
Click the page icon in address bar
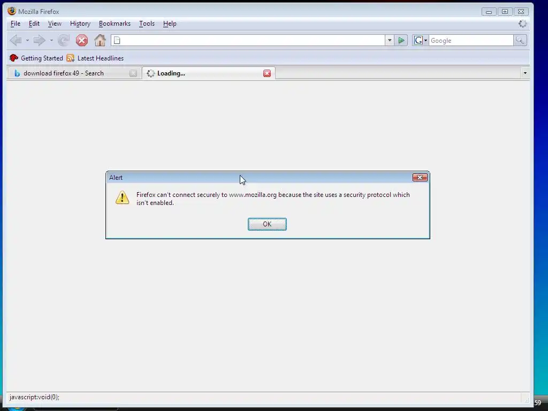[x=117, y=41]
